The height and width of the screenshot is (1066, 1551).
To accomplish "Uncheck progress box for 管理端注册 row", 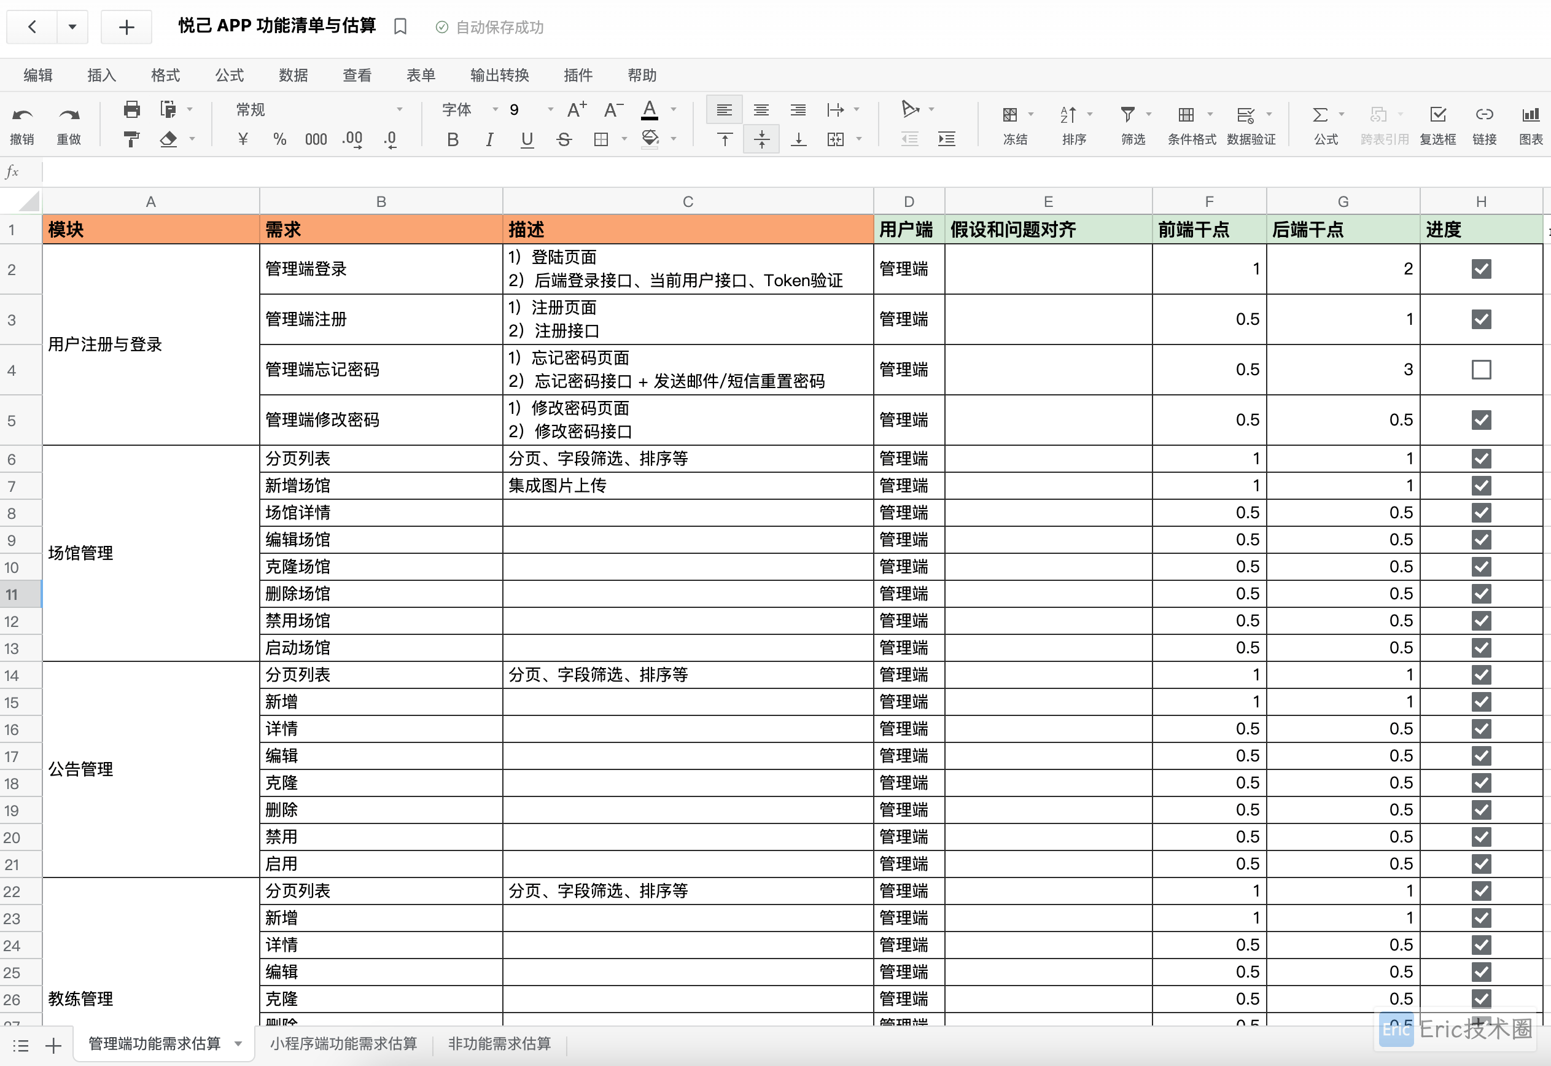I will tap(1481, 319).
